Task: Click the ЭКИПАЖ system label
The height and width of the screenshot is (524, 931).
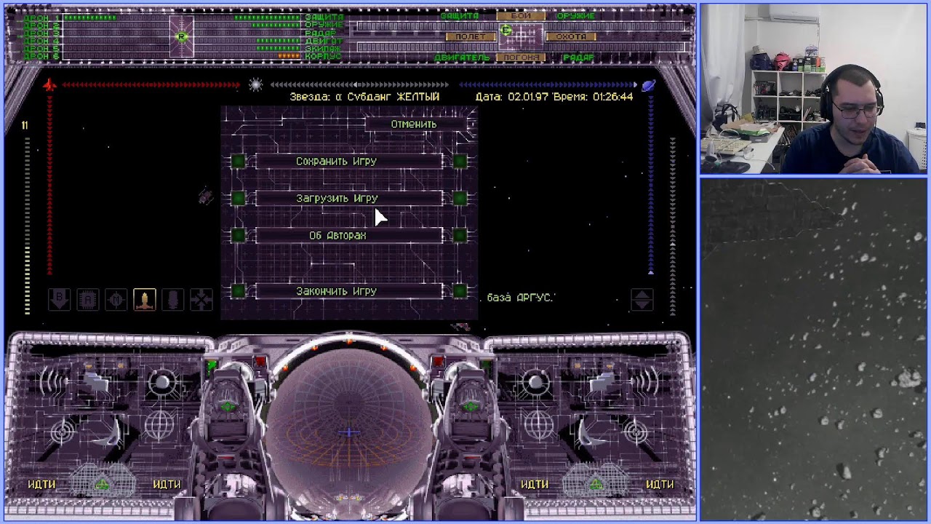Action: click(x=323, y=49)
